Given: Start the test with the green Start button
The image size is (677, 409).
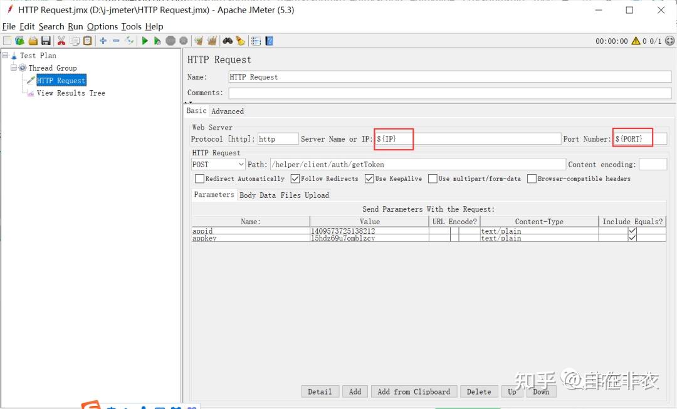Looking at the screenshot, I should tap(144, 41).
